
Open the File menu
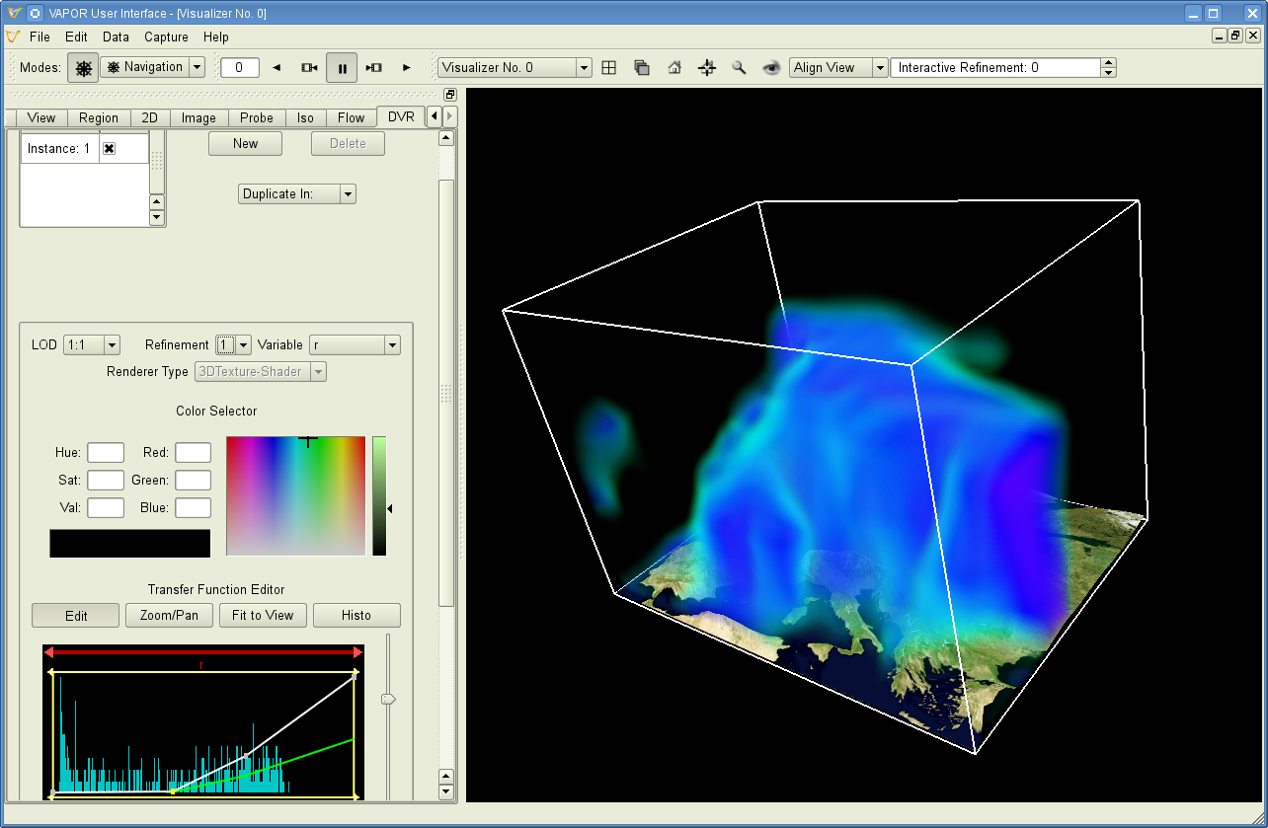click(x=40, y=37)
